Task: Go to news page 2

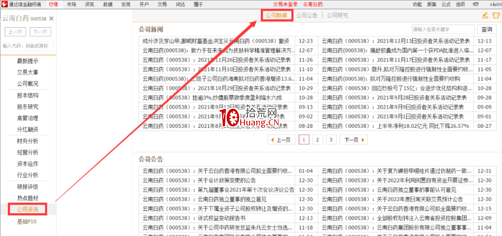Action: click(x=317, y=140)
